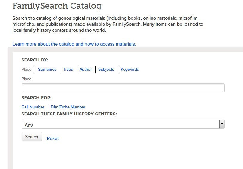
Task: Choose the Author search option
Action: point(85,69)
